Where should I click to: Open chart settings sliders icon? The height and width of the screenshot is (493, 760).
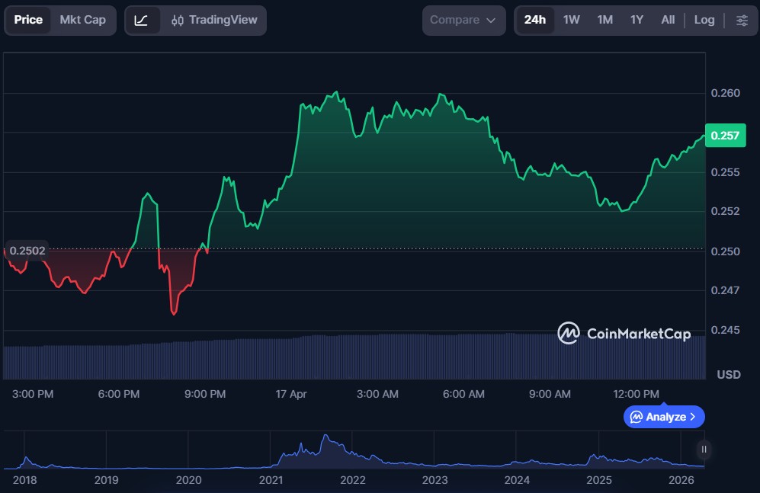coord(742,20)
